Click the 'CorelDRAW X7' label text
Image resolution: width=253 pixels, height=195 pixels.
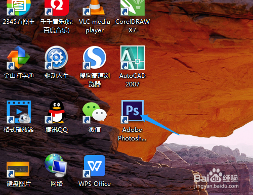coord(133,26)
